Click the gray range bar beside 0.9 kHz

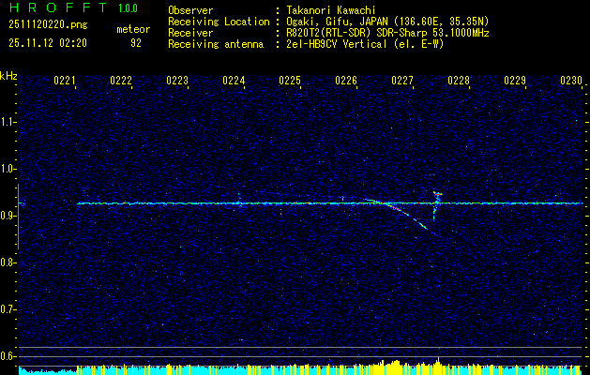point(18,217)
